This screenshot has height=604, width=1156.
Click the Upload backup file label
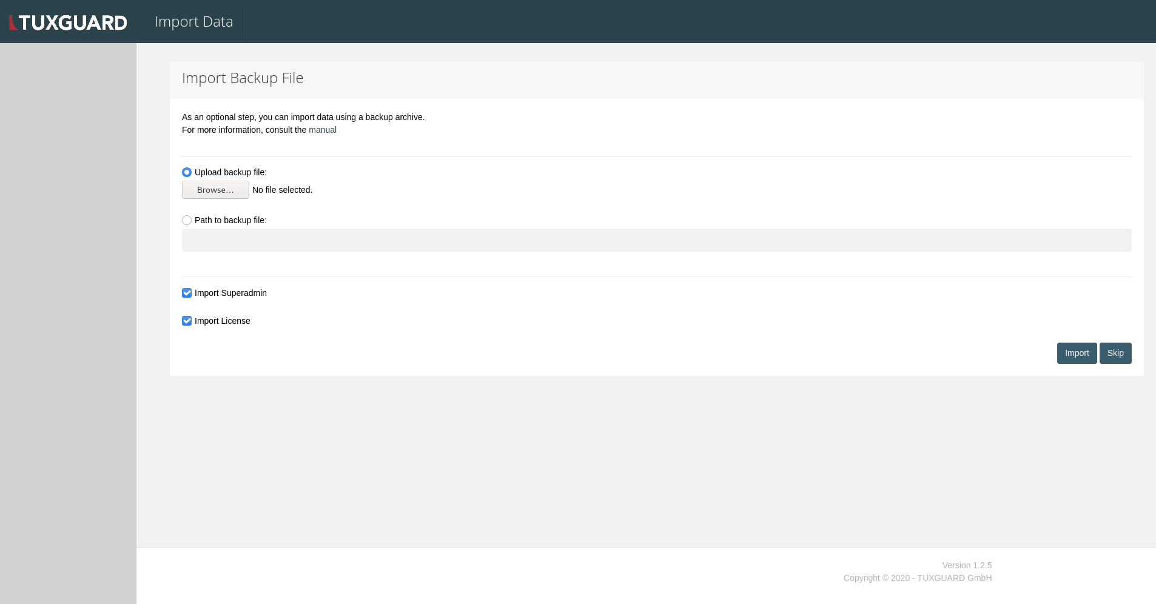(230, 172)
